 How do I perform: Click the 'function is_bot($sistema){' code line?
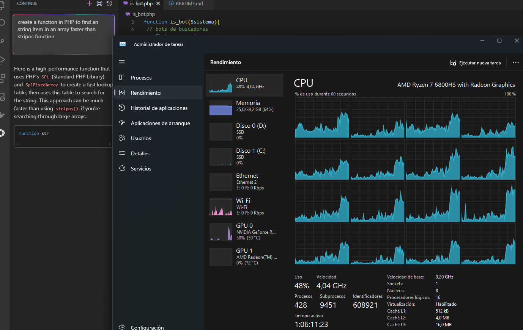(x=182, y=22)
